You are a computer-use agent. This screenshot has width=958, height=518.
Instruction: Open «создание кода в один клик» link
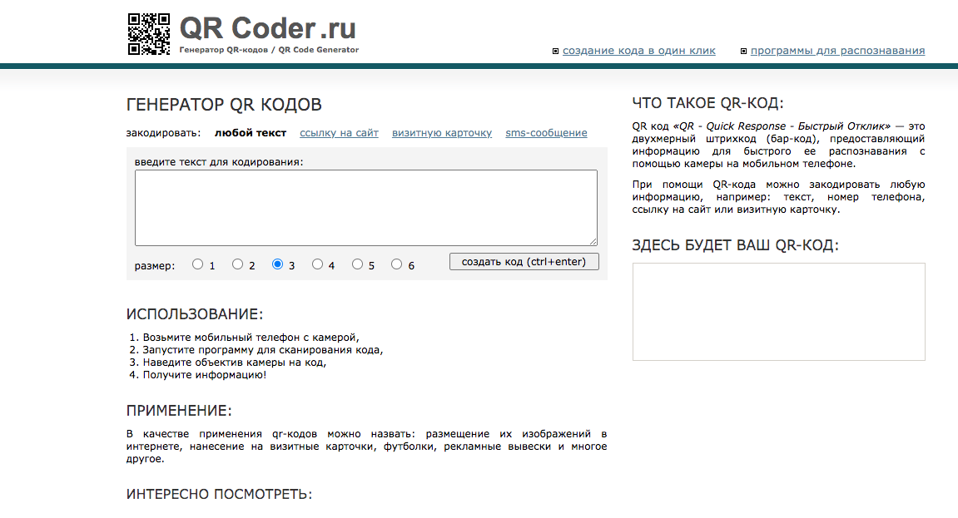pyautogui.click(x=639, y=51)
